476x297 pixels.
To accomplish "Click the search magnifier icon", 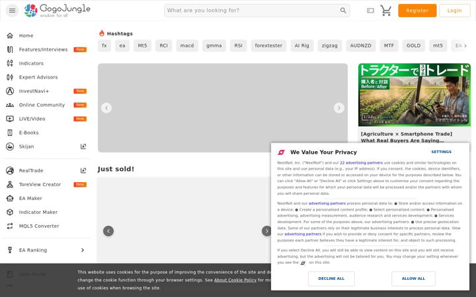I will (343, 11).
